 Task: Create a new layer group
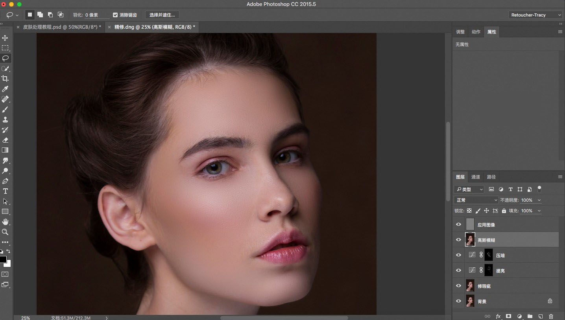pyautogui.click(x=530, y=316)
